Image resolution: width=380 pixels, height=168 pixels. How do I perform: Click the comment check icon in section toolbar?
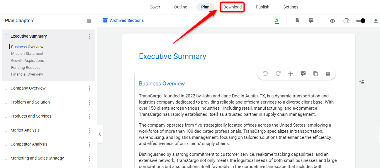point(303,73)
